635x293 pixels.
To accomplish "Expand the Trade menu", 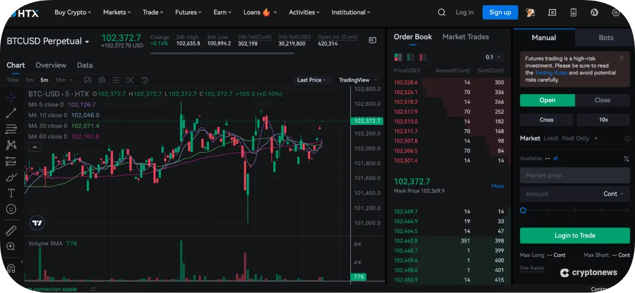I will pyautogui.click(x=153, y=12).
